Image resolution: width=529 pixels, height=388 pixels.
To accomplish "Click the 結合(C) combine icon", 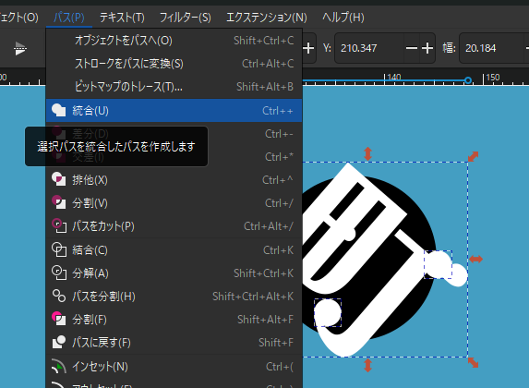I will tap(59, 249).
